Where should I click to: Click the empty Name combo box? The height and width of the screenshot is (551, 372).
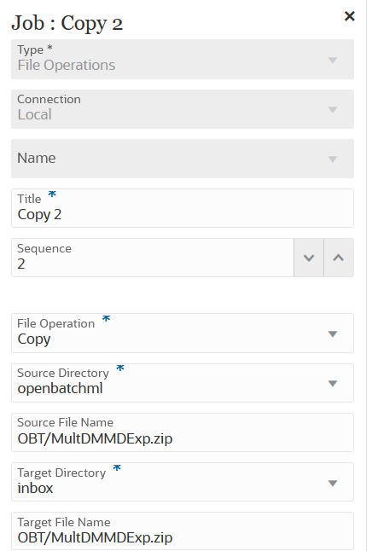coord(183,159)
